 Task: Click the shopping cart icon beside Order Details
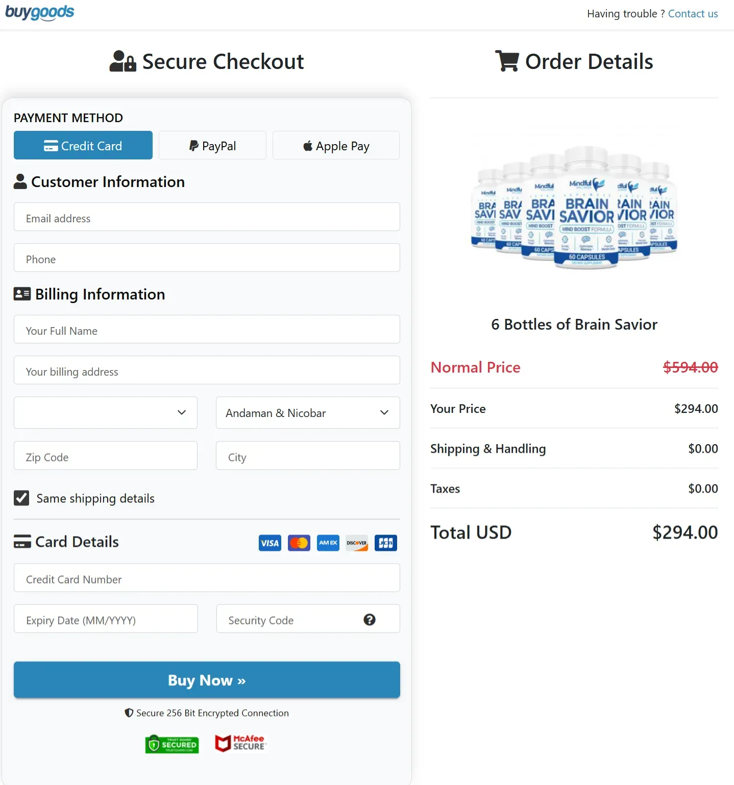pos(507,60)
